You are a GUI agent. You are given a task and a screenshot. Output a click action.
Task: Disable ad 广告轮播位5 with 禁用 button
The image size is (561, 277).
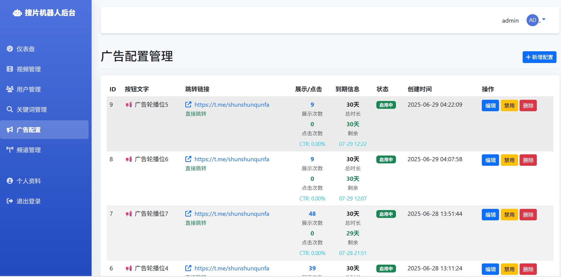[509, 105]
